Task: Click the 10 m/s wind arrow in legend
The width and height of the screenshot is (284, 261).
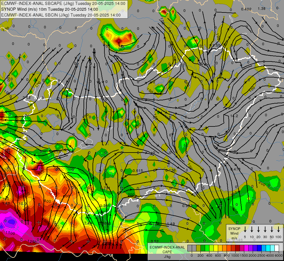Action: 252,229
